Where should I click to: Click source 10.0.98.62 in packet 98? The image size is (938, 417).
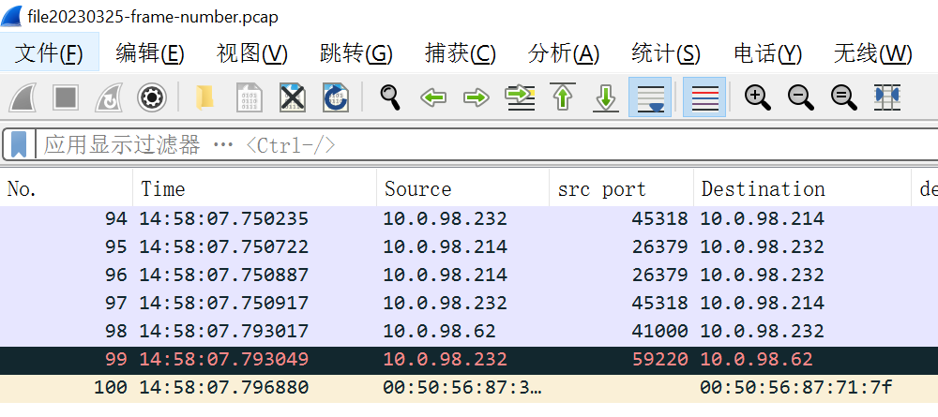click(x=439, y=331)
